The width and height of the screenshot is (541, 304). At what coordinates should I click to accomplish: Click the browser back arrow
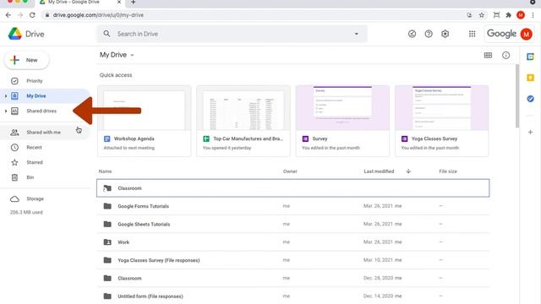click(8, 15)
